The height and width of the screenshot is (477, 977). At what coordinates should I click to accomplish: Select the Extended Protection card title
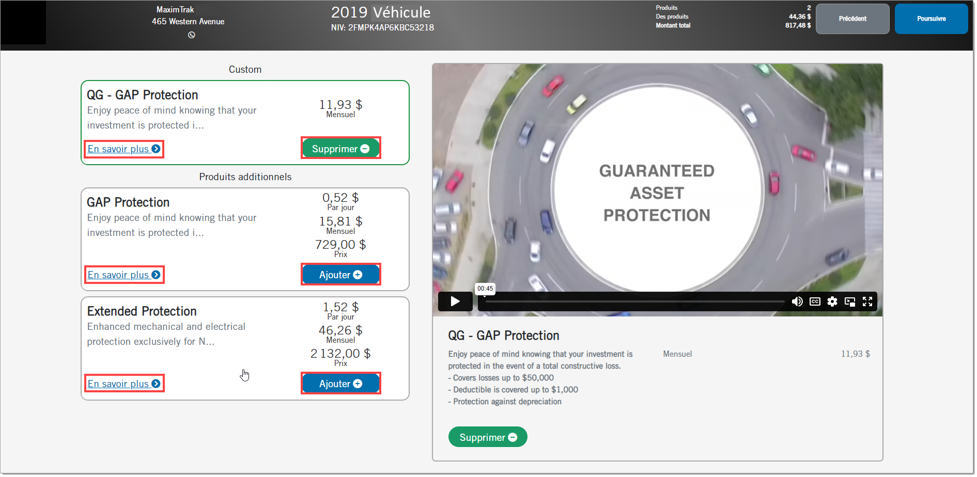click(142, 311)
